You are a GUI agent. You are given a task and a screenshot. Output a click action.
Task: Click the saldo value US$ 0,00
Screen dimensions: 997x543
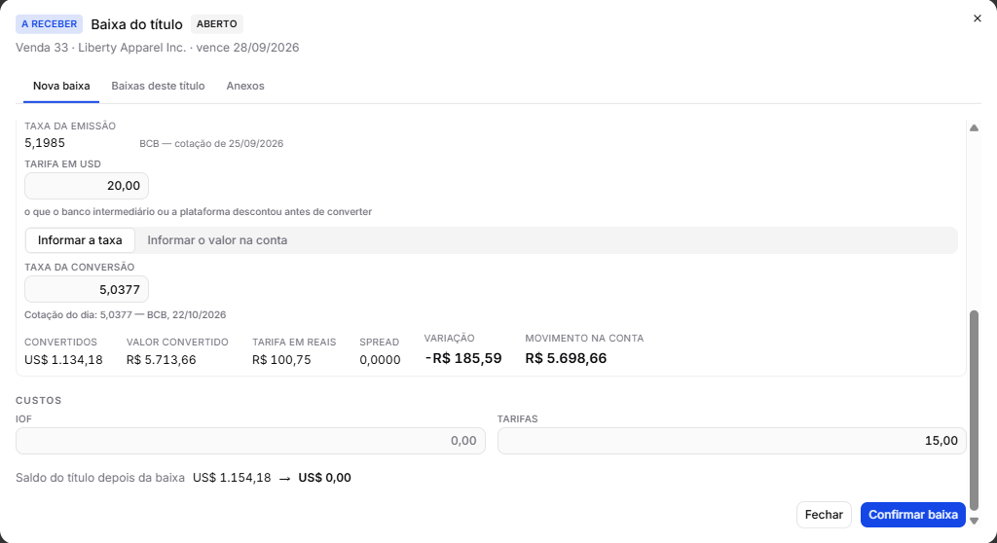(324, 478)
